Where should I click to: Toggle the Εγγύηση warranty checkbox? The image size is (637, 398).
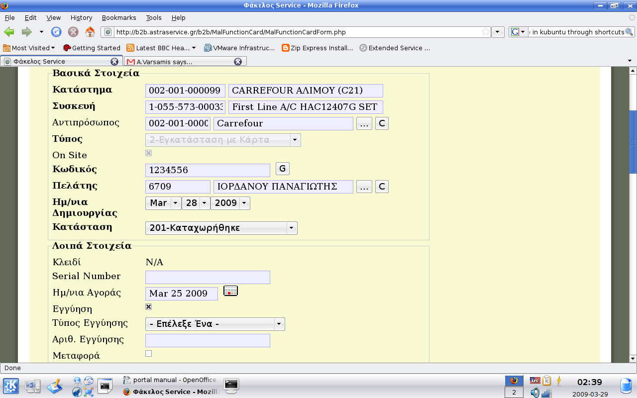point(148,306)
